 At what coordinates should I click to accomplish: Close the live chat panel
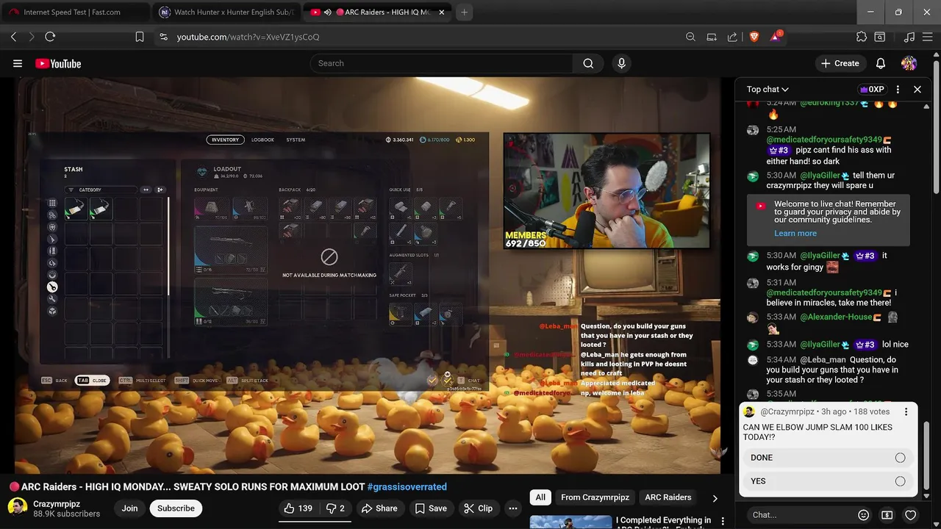pyautogui.click(x=917, y=89)
